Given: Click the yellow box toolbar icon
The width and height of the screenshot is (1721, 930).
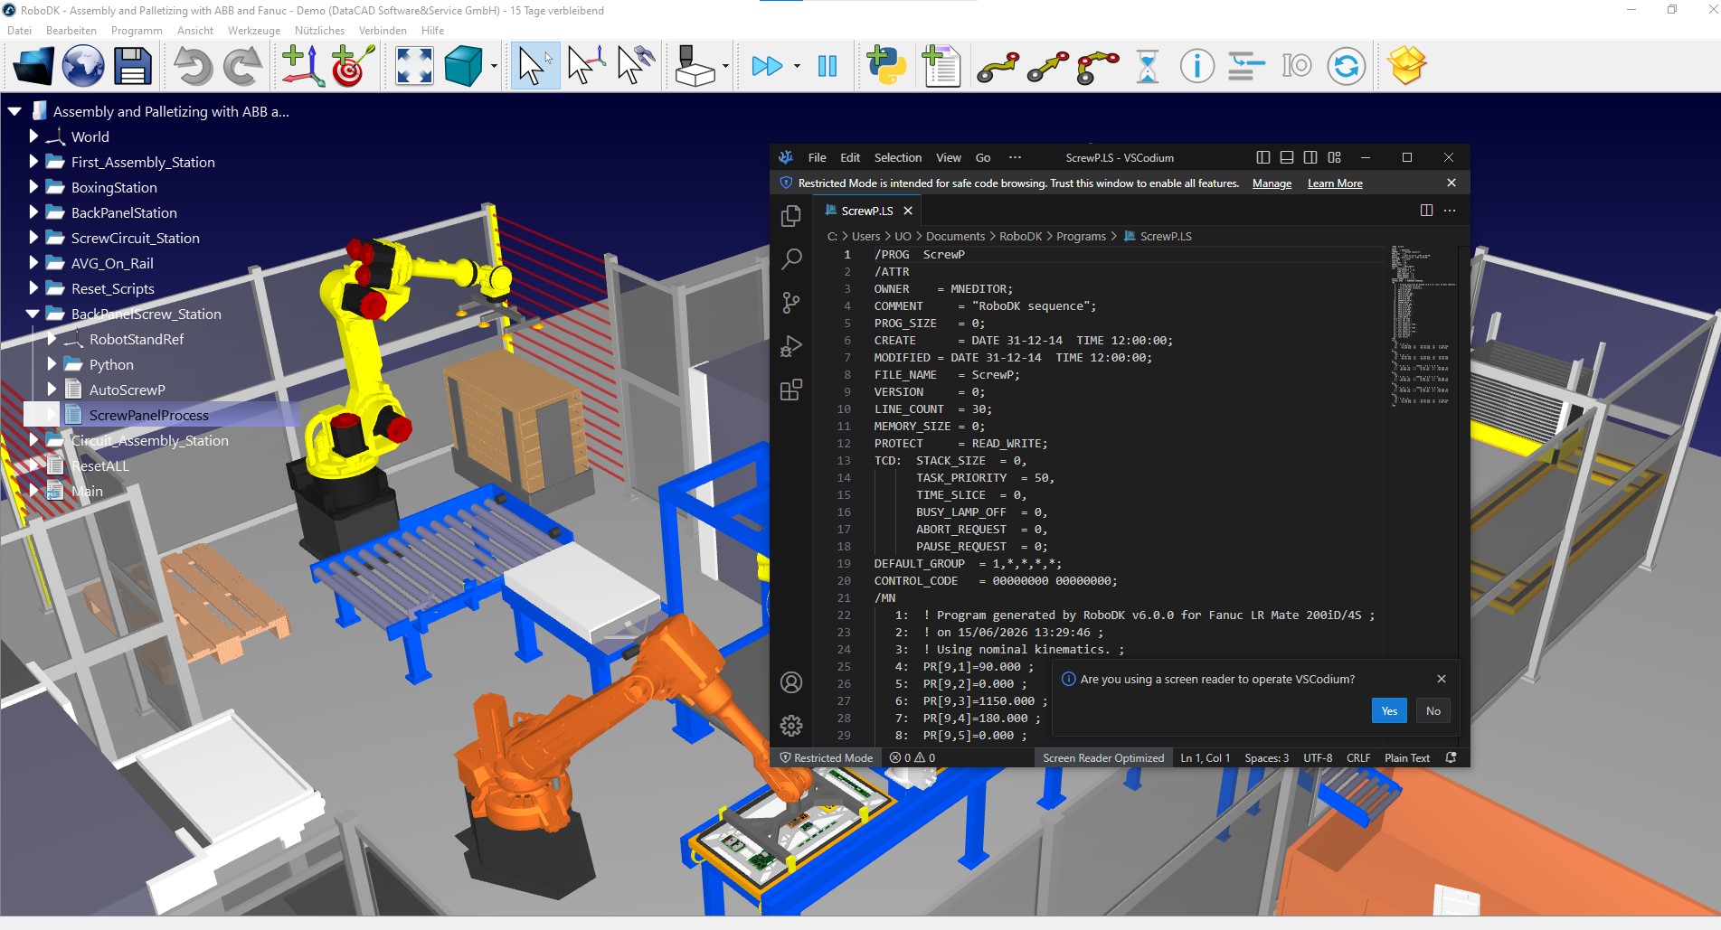Looking at the screenshot, I should pyautogui.click(x=1406, y=66).
